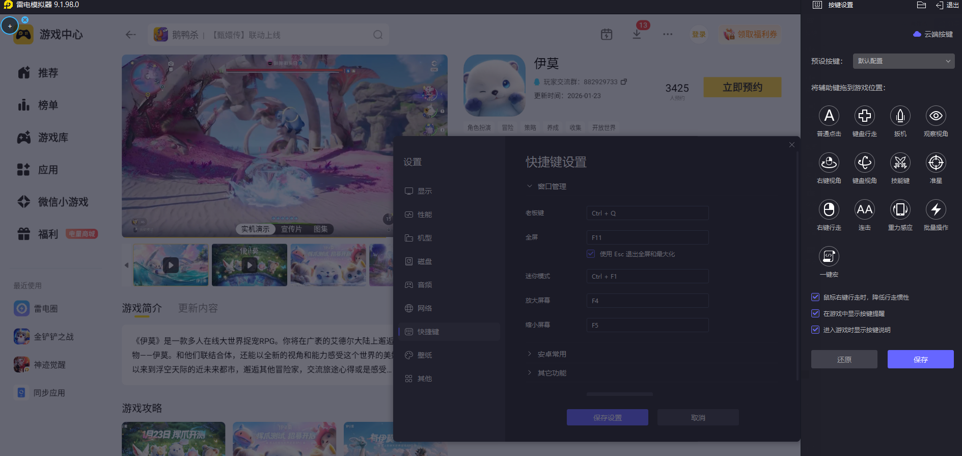
Task: Open the 其他 settings tab
Action: pyautogui.click(x=449, y=379)
